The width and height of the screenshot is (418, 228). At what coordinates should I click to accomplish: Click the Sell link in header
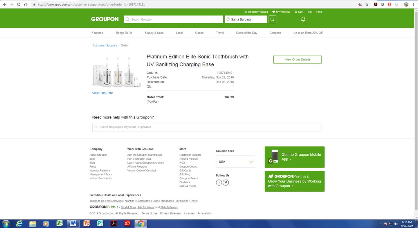(310, 12)
